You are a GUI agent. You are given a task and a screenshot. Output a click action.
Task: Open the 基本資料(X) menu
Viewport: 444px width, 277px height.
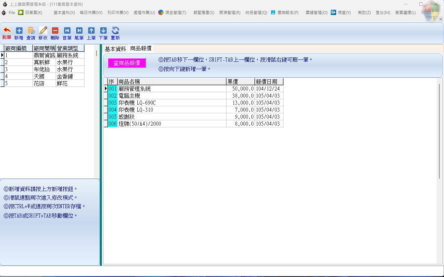[x=64, y=13]
